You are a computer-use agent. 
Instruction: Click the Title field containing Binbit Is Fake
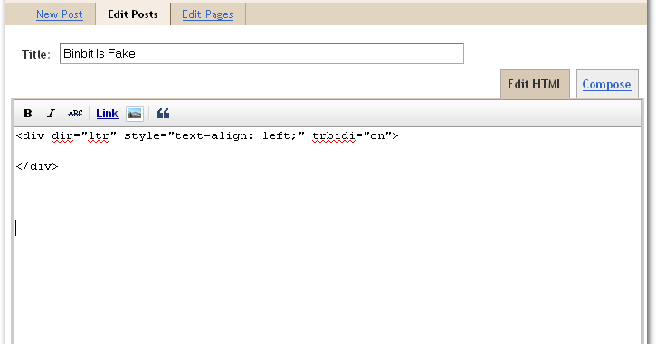point(261,53)
